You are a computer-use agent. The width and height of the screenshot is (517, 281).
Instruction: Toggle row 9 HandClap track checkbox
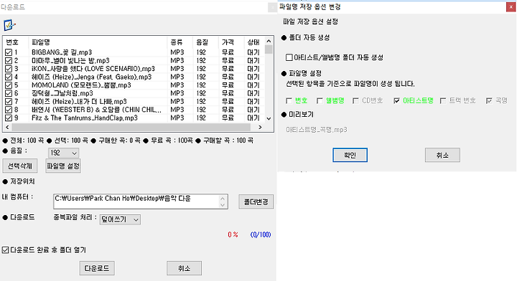pos(9,118)
